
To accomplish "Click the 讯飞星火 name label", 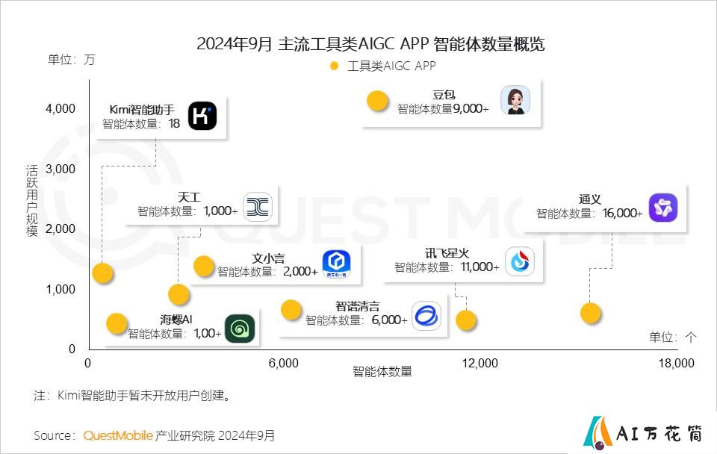I will (x=447, y=253).
